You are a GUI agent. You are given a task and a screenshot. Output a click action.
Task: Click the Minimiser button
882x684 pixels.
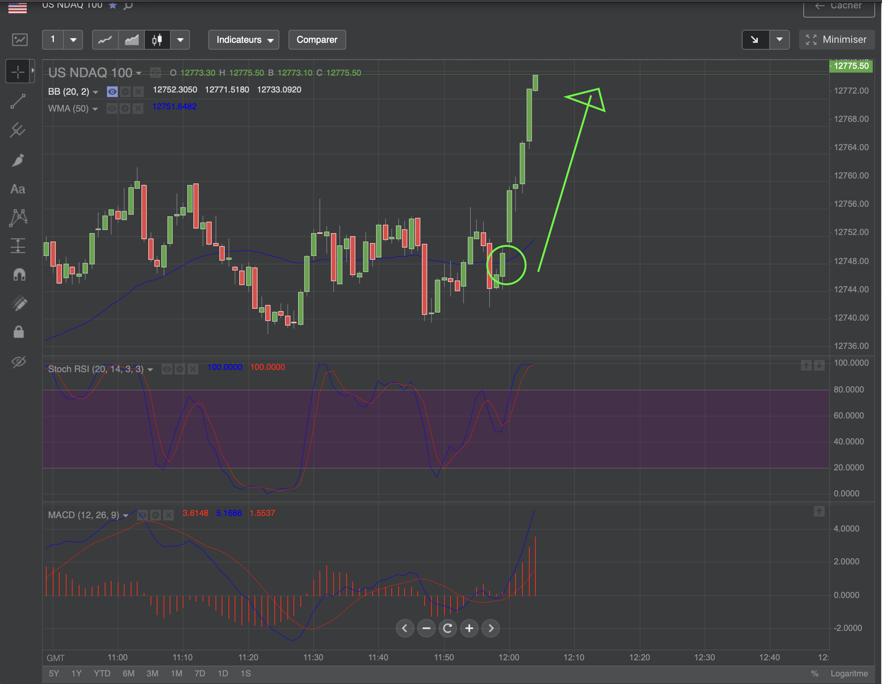[836, 40]
